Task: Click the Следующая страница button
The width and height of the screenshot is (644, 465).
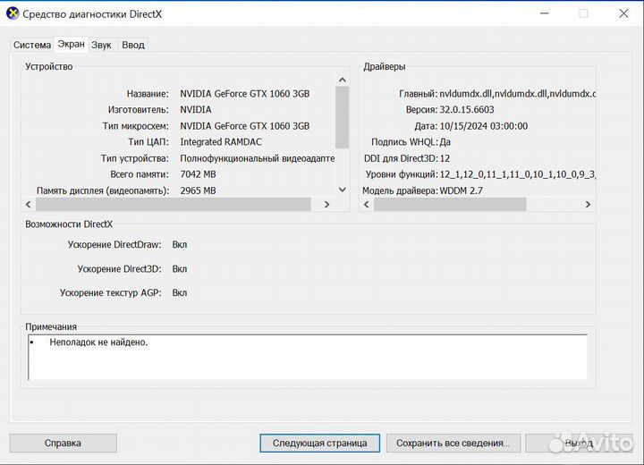Action: coord(319,443)
